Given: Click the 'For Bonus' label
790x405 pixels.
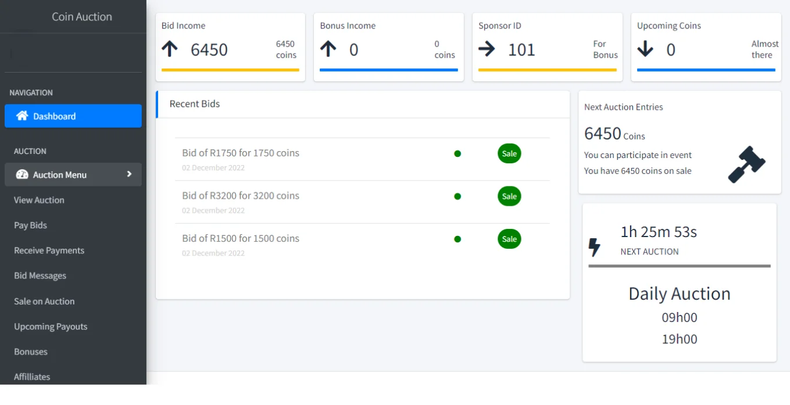Looking at the screenshot, I should 605,49.
